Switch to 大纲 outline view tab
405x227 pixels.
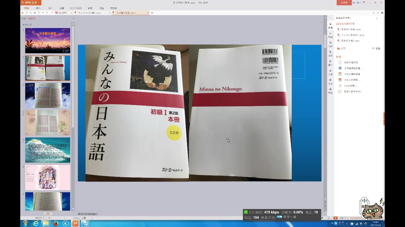click(x=24, y=19)
